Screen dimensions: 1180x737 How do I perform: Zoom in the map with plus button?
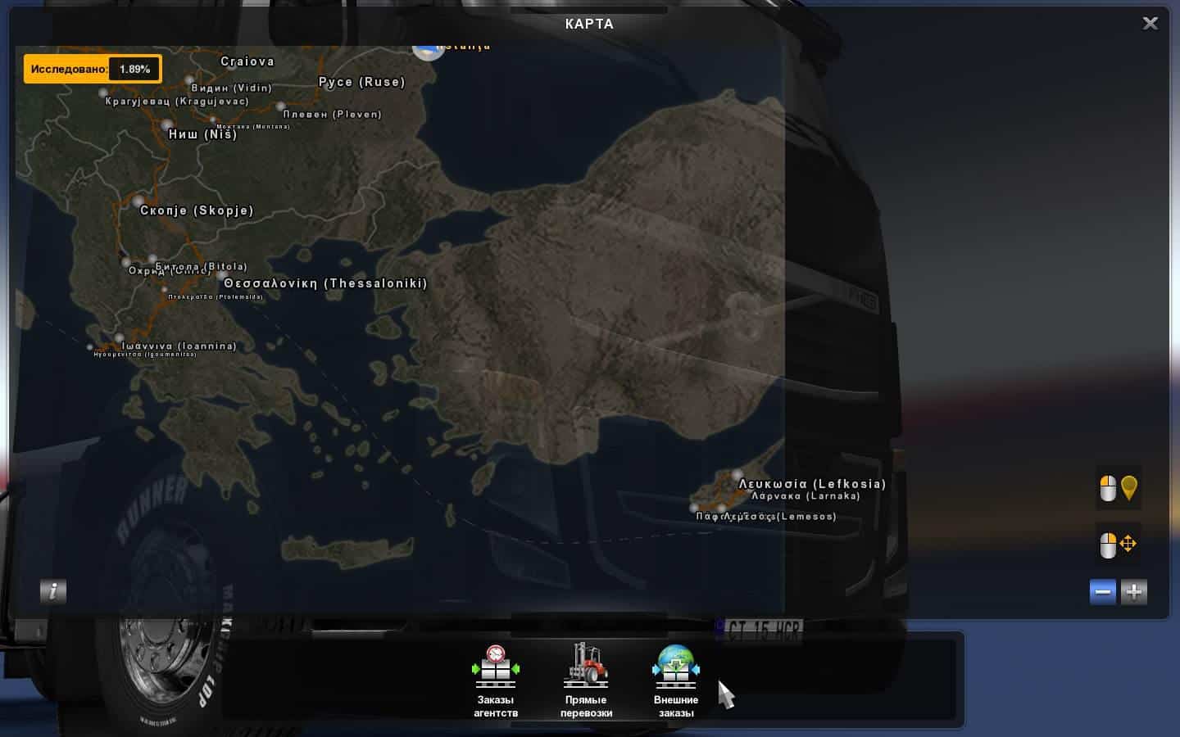[1134, 592]
